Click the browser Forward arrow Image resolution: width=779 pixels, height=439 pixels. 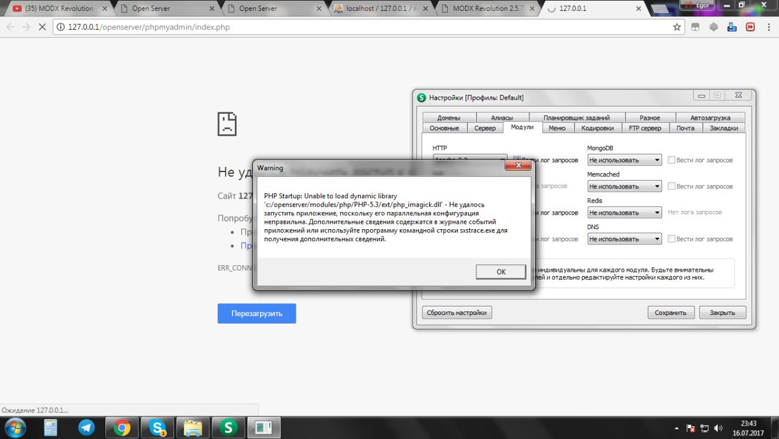[26, 27]
